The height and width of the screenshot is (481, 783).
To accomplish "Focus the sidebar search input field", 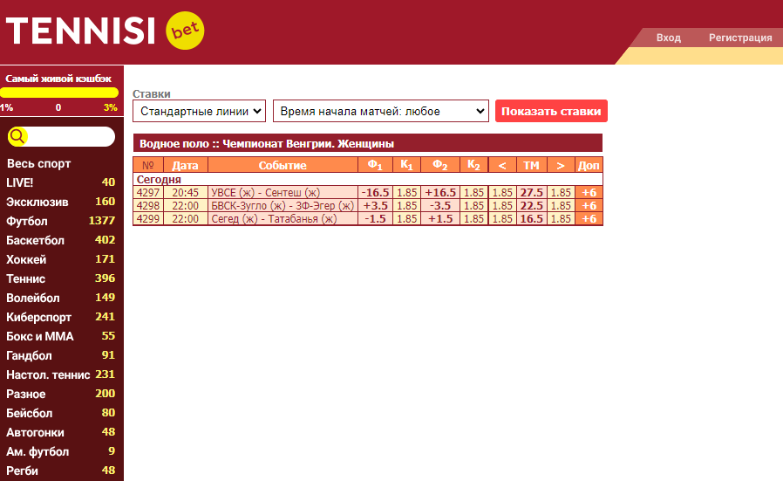I will tap(71, 136).
